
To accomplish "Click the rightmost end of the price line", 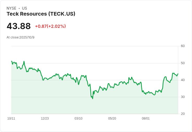I will point(178,74).
